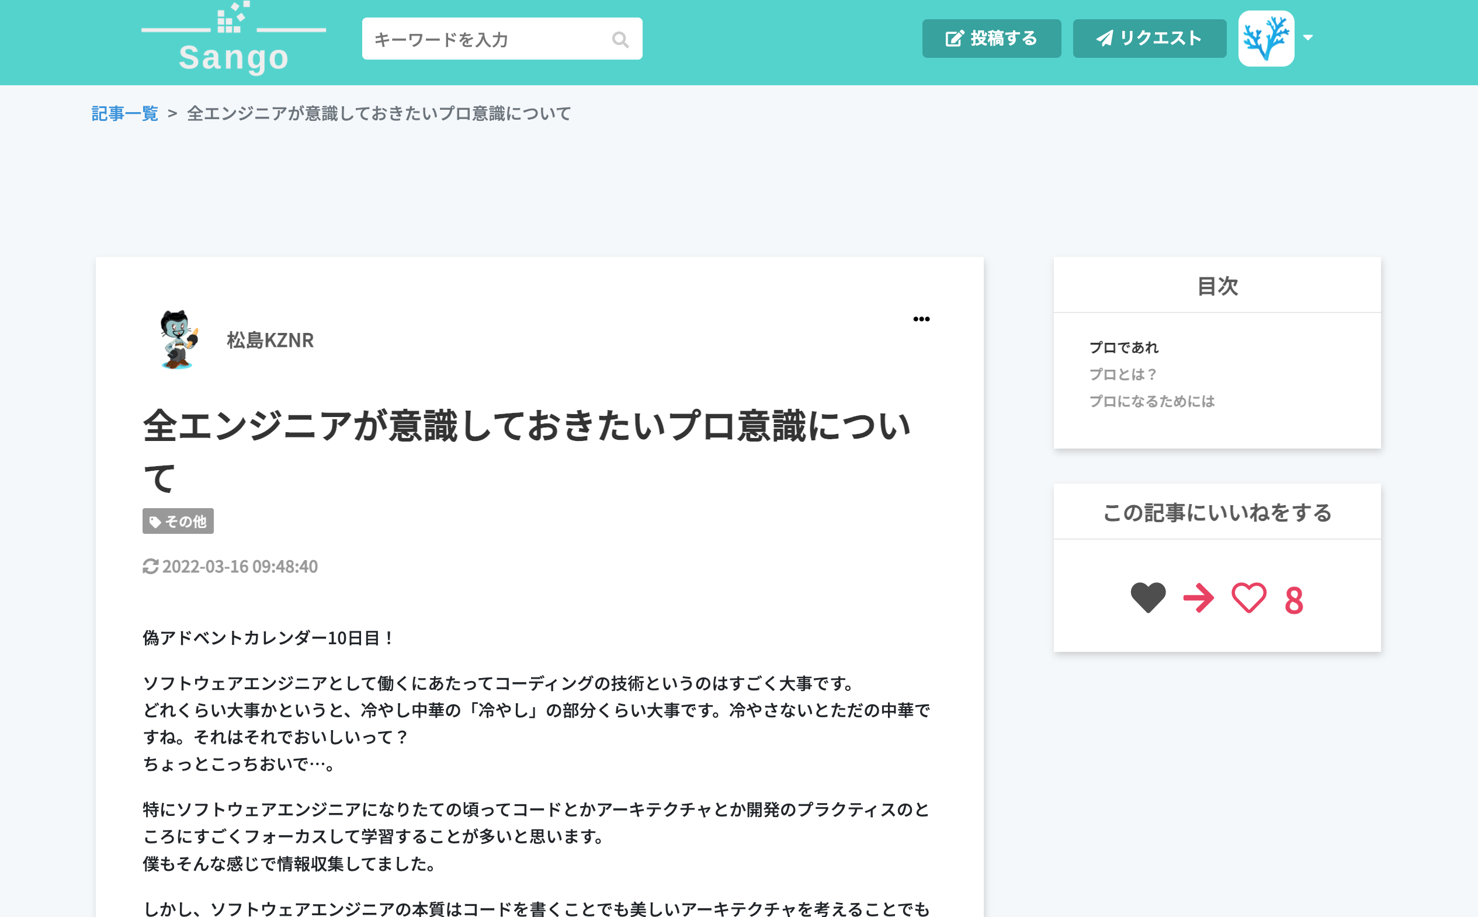Viewport: 1478px width, 917px height.
Task: Jump to プロであれ in contents
Action: coord(1124,348)
